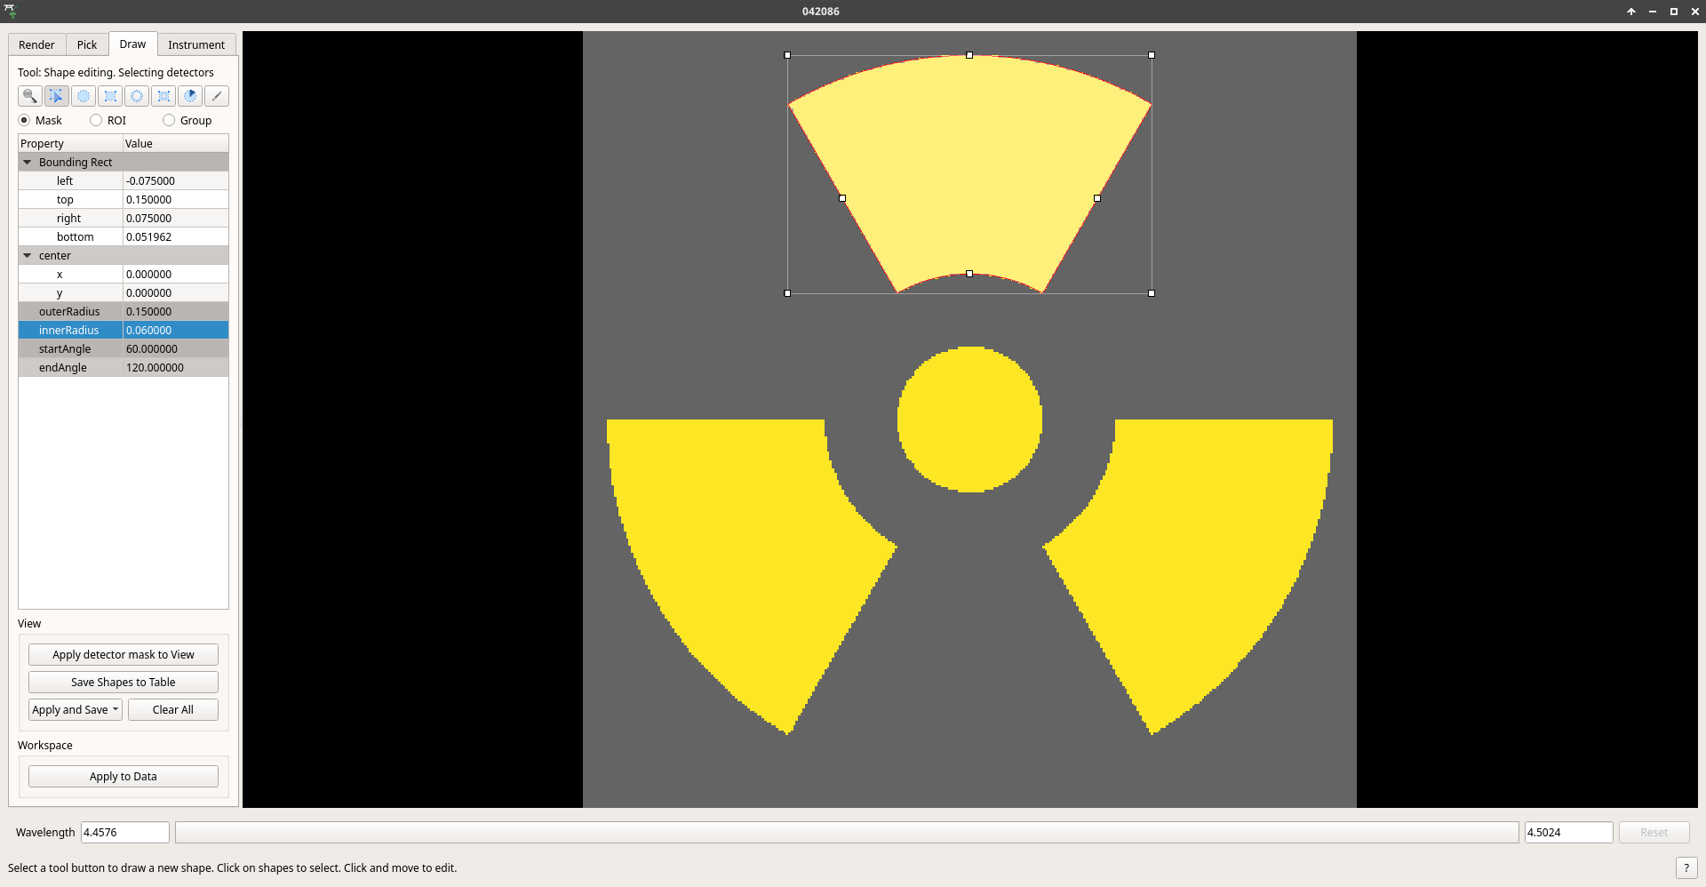Enable the Group radio option
Image resolution: width=1706 pixels, height=887 pixels.
[169, 121]
